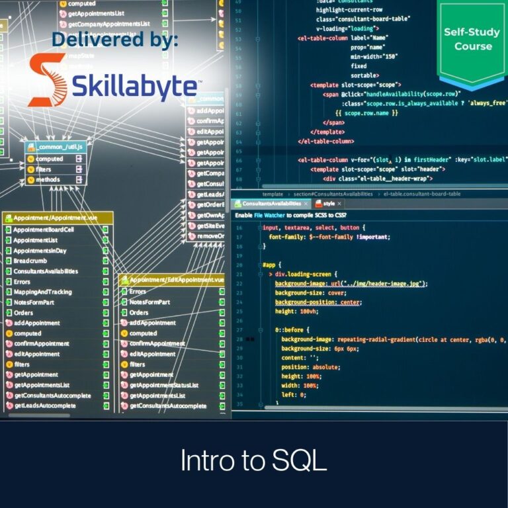
Task: Click the Errors icon in EditAppointment.vue node
Action: pyautogui.click(x=124, y=292)
